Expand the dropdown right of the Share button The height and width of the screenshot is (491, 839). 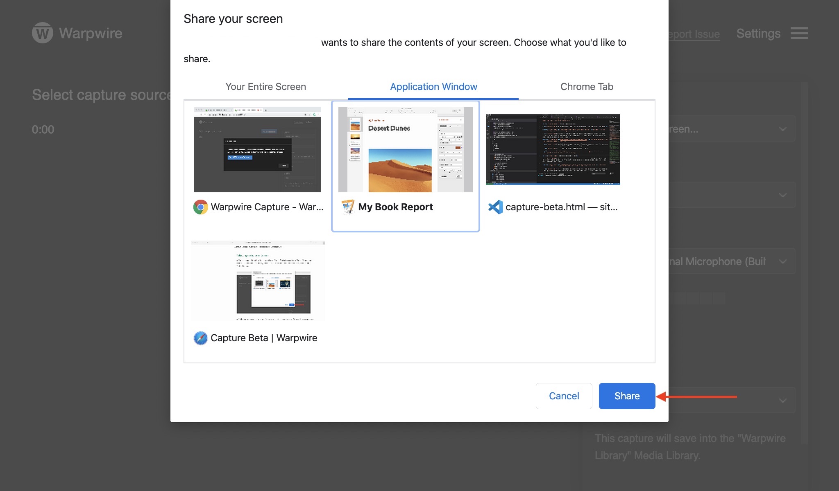783,401
